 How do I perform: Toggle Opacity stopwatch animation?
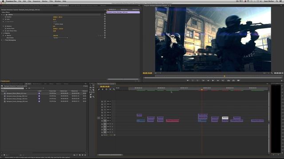click(x=5, y=35)
